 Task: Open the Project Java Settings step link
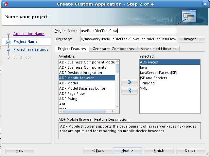(31, 49)
